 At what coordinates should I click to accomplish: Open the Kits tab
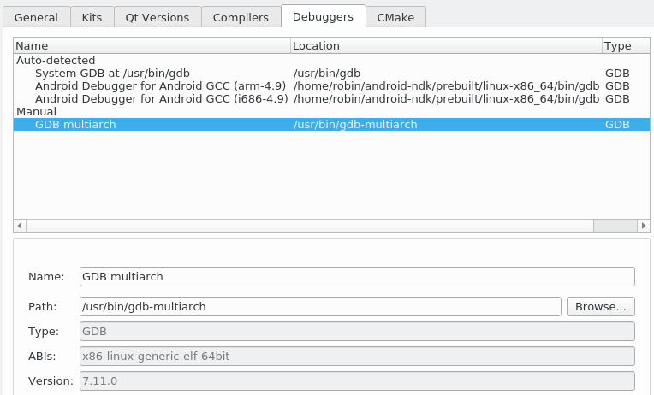pos(91,16)
